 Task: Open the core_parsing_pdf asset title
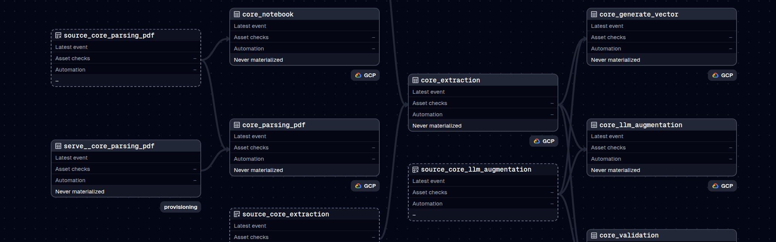(x=274, y=125)
